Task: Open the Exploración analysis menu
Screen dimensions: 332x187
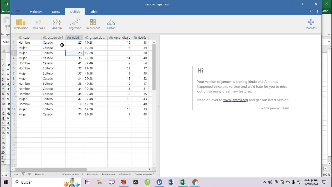Action: (21, 24)
